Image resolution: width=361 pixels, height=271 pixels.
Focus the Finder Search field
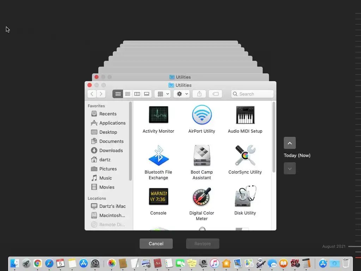click(x=252, y=94)
